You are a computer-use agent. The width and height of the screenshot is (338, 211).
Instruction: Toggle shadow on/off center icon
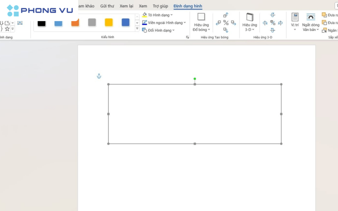click(226, 23)
